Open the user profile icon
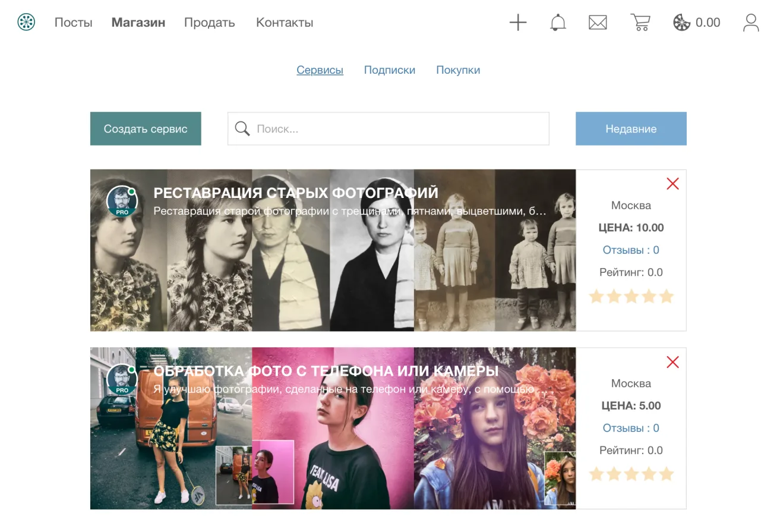Image resolution: width=777 pixels, height=519 pixels. pos(751,23)
